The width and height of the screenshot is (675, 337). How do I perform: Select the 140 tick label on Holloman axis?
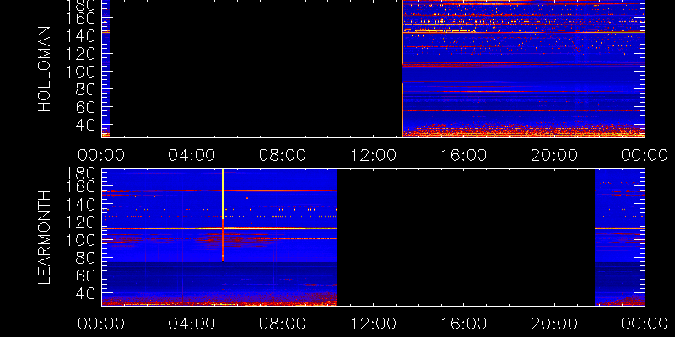tap(80, 36)
